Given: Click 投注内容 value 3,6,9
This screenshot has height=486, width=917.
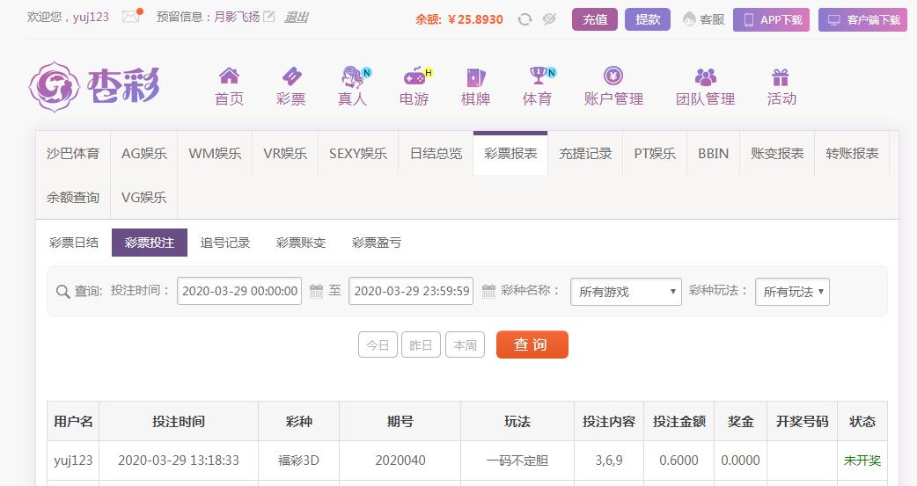Looking at the screenshot, I should tap(609, 461).
